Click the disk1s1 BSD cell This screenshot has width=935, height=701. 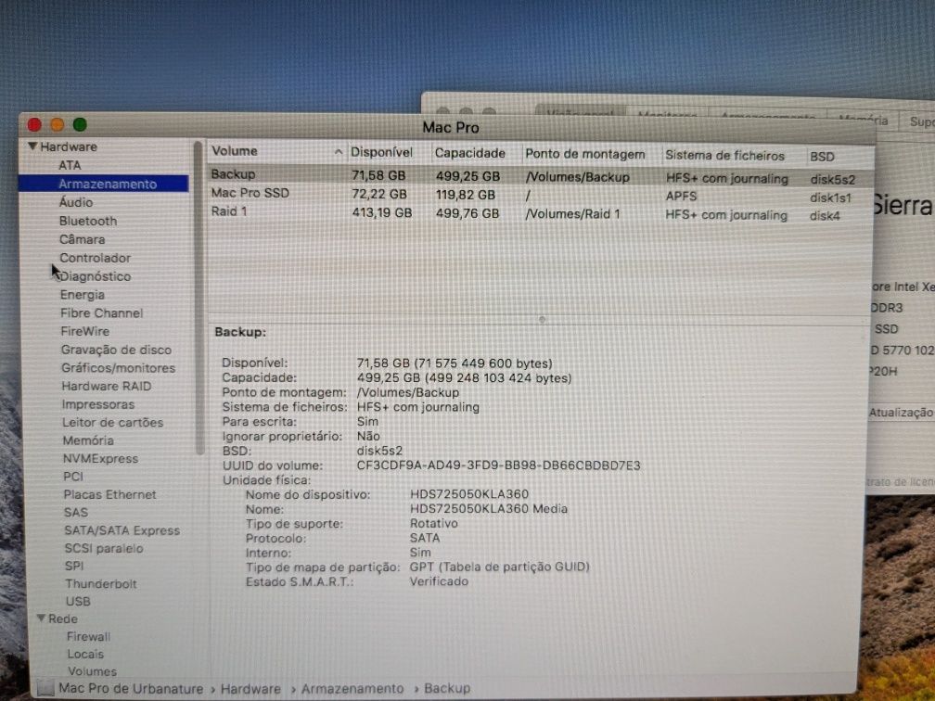point(831,198)
